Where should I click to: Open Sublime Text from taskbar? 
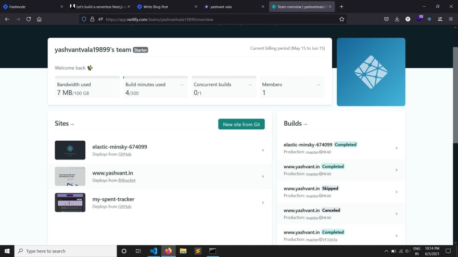point(198,251)
